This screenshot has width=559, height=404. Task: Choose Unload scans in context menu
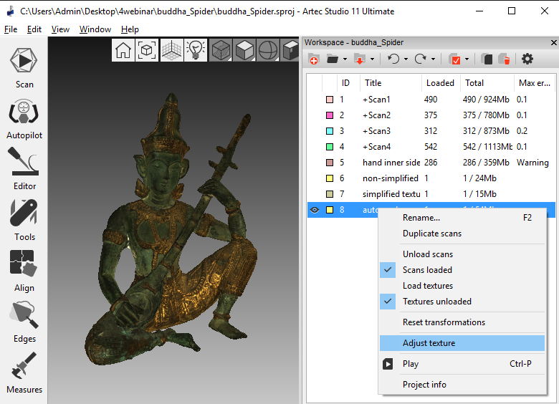[462, 254]
